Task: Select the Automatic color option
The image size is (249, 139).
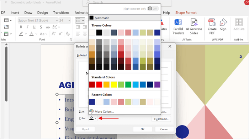Action: (124, 18)
